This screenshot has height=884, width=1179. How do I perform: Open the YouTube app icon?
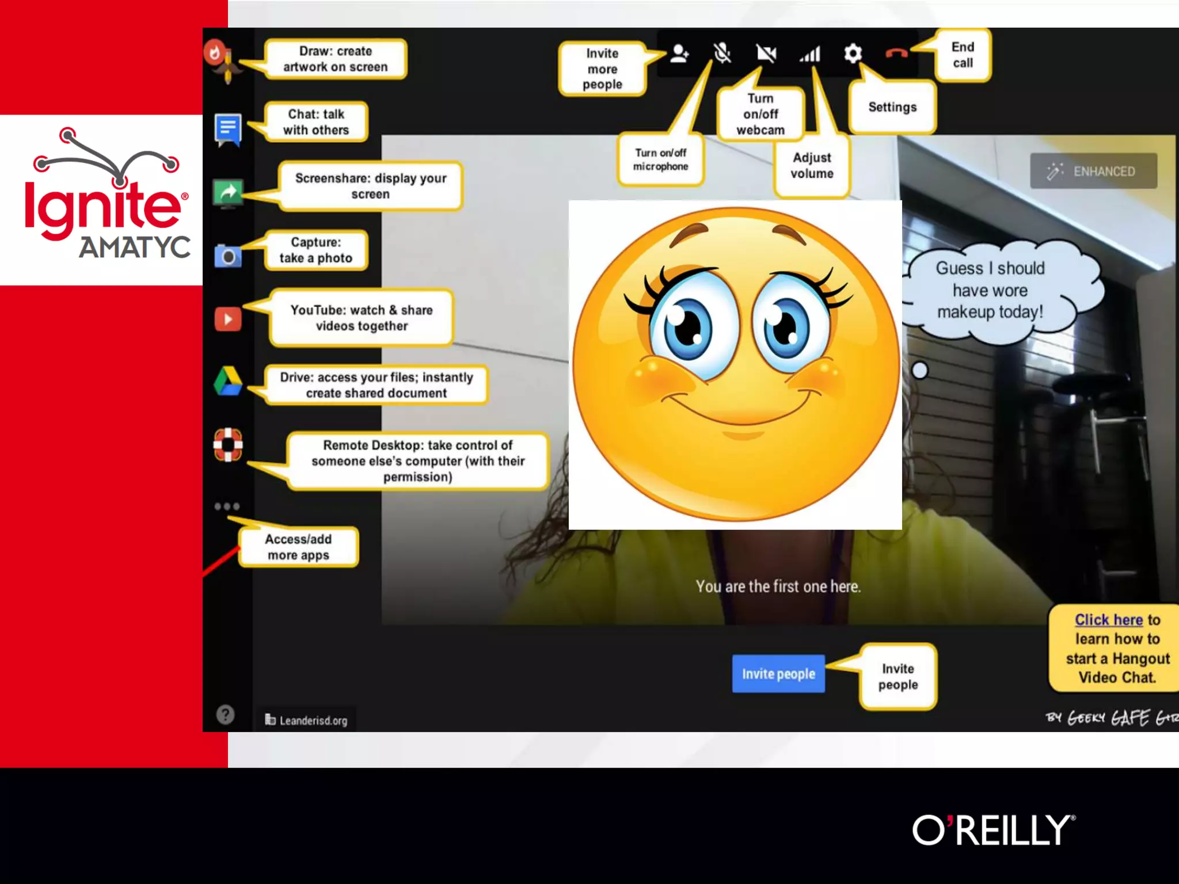(x=228, y=319)
